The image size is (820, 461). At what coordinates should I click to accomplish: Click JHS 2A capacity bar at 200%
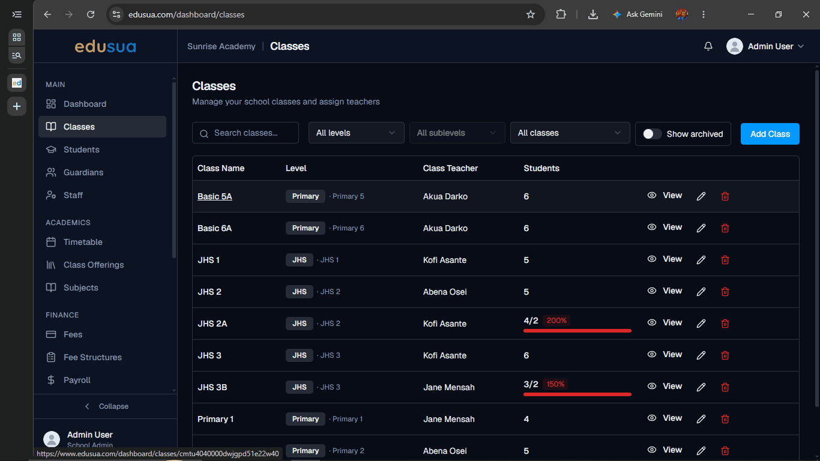577,330
